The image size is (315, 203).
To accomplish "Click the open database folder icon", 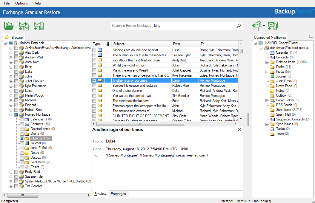I will (x=9, y=26).
